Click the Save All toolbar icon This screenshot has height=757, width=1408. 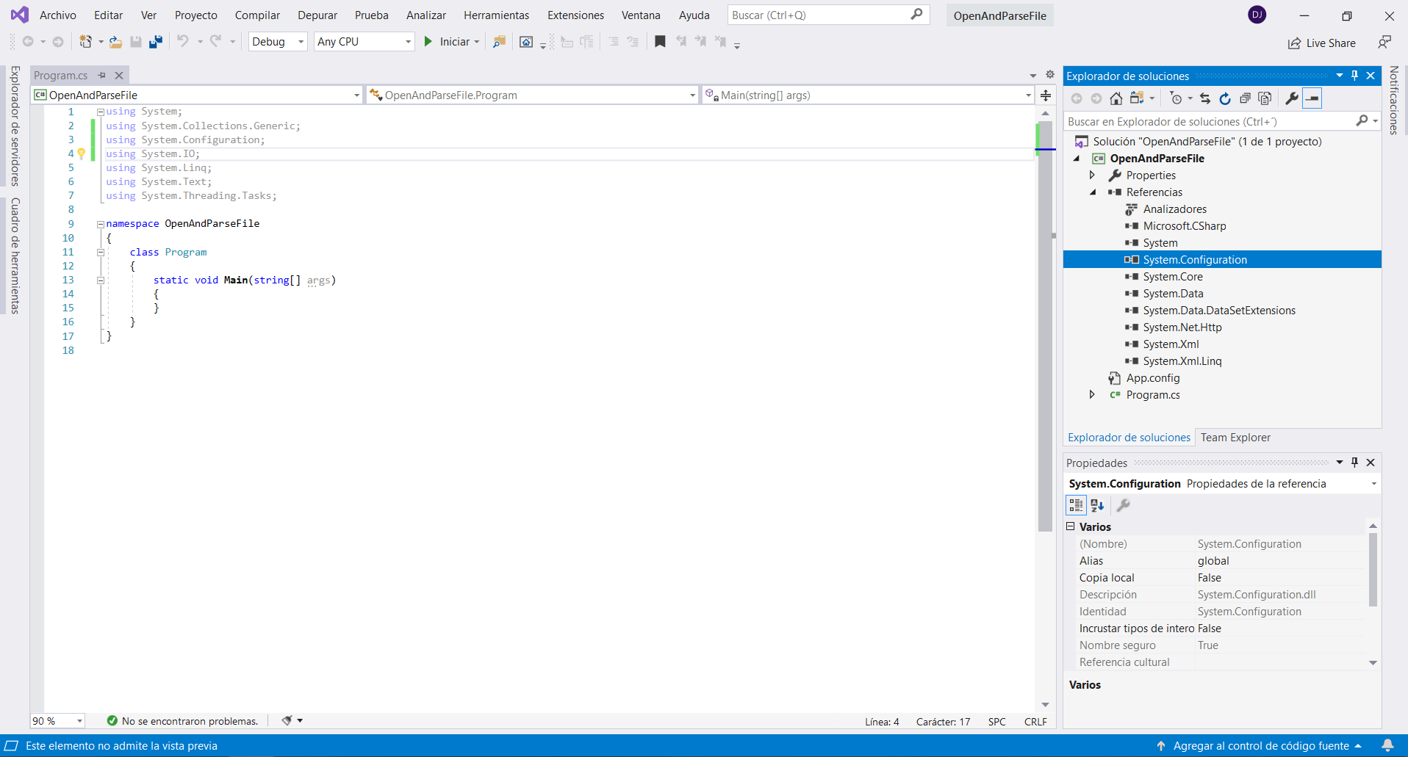155,42
